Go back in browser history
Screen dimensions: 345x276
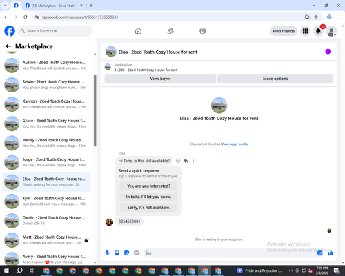(x=6, y=17)
